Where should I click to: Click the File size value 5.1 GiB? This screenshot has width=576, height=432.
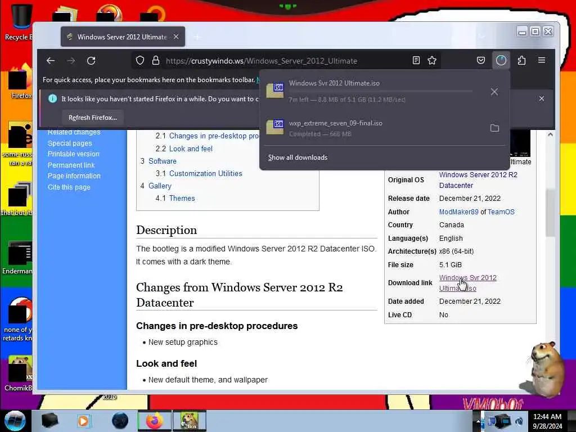(451, 265)
